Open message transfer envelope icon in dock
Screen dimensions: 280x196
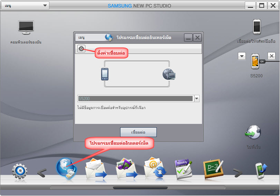96,169
